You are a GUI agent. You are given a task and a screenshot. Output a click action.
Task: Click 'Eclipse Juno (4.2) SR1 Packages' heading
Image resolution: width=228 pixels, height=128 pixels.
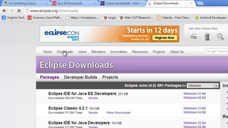(153, 85)
